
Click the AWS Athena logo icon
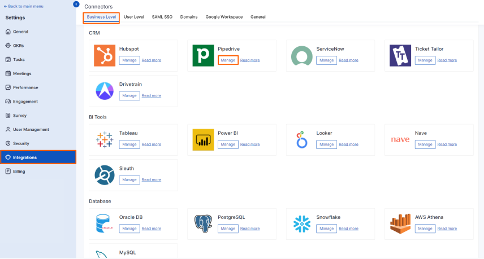click(x=400, y=223)
